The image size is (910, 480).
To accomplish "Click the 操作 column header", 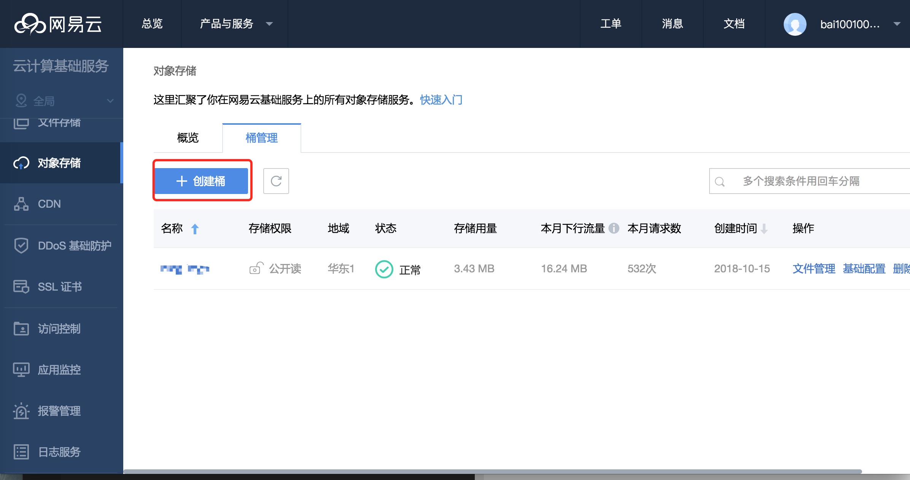I will tap(803, 228).
